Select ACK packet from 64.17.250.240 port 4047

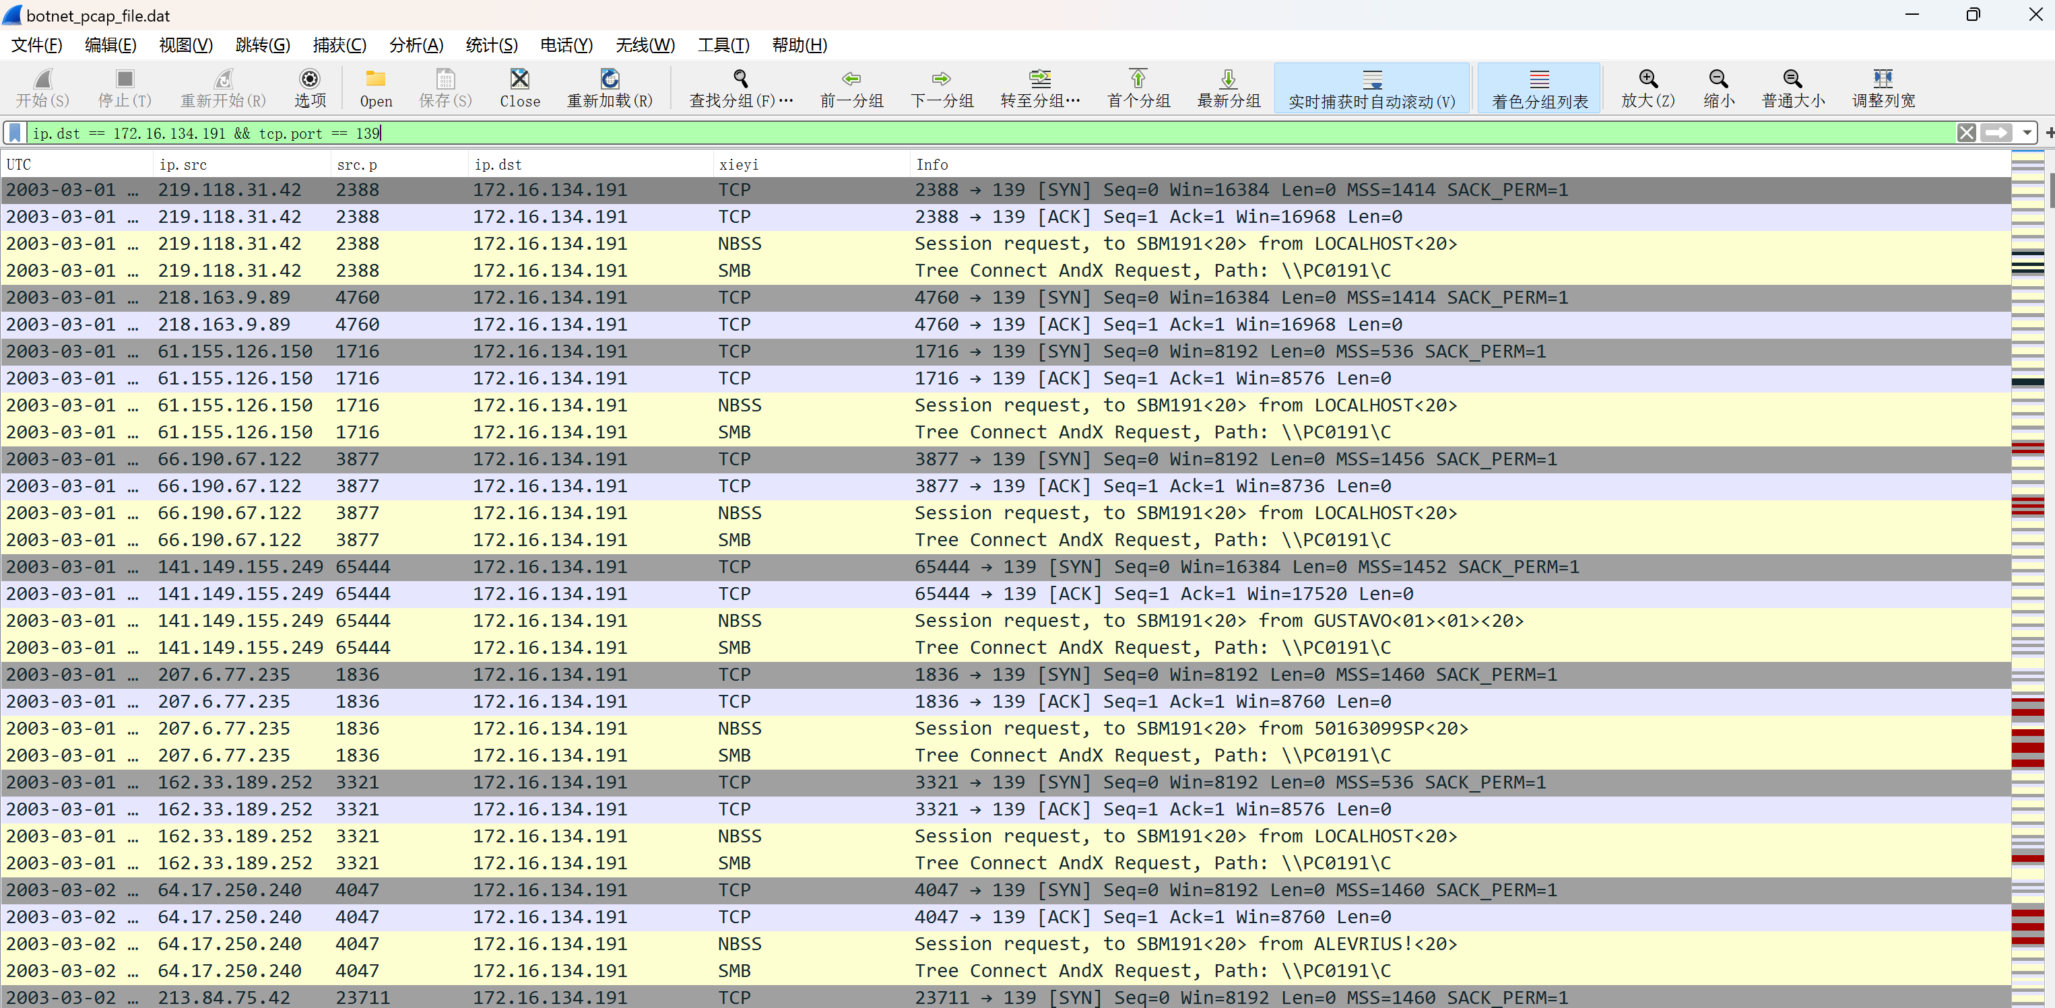point(1005,917)
